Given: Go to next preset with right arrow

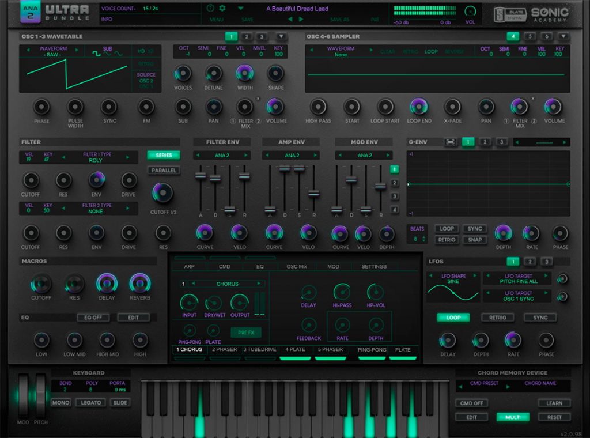Looking at the screenshot, I should pyautogui.click(x=301, y=19).
